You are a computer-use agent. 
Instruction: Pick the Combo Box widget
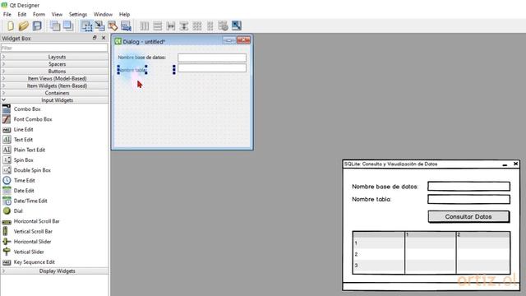[x=27, y=109]
